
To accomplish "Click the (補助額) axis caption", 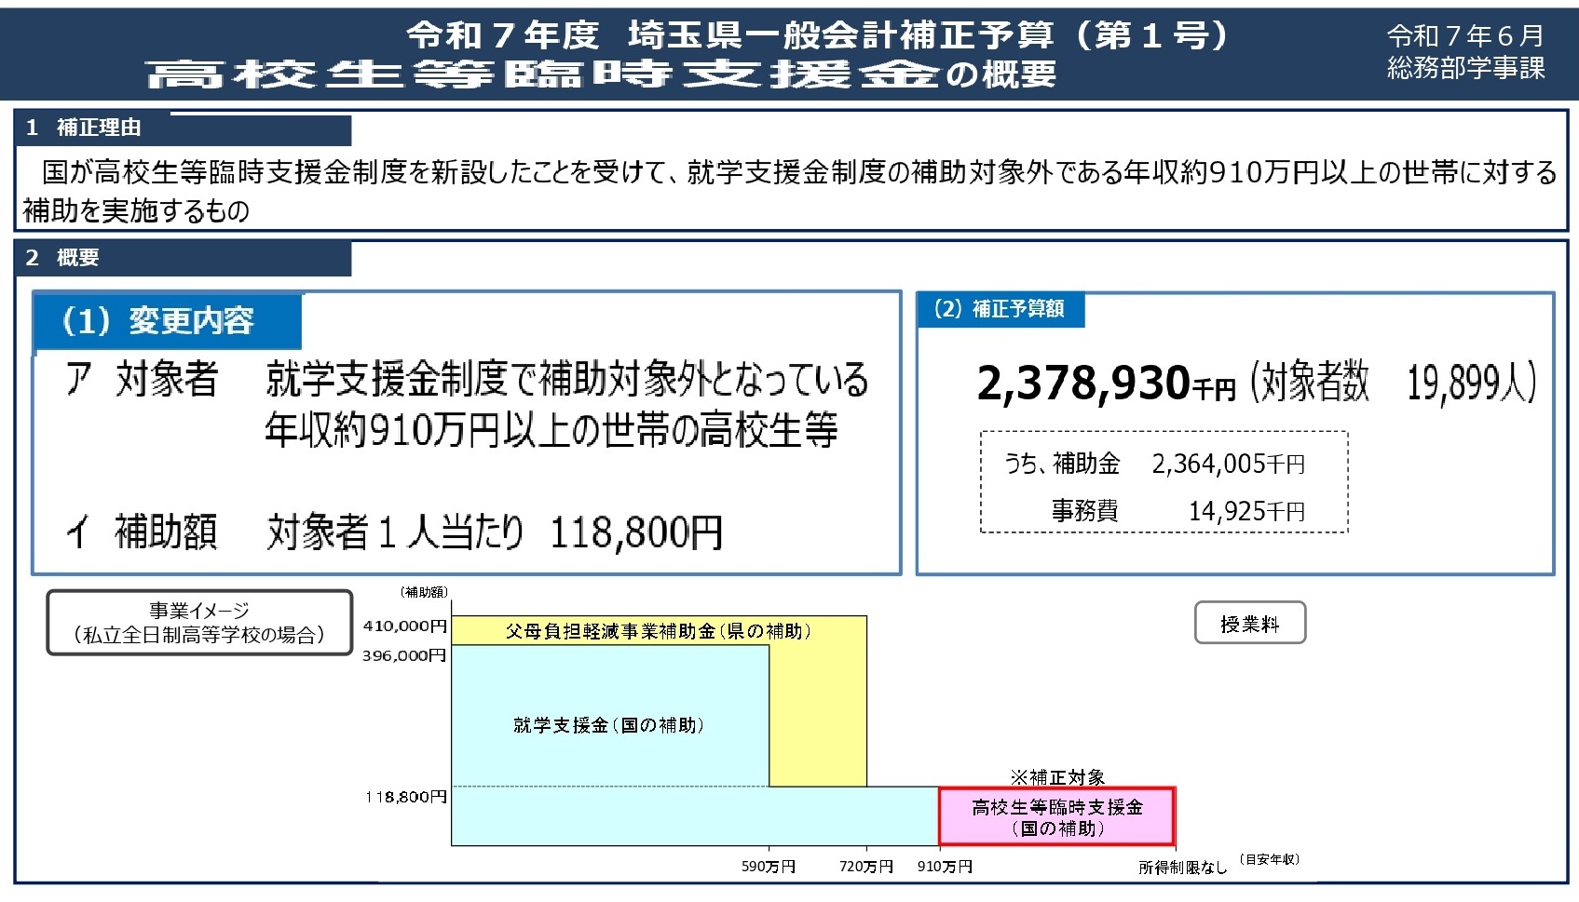I will point(424,592).
